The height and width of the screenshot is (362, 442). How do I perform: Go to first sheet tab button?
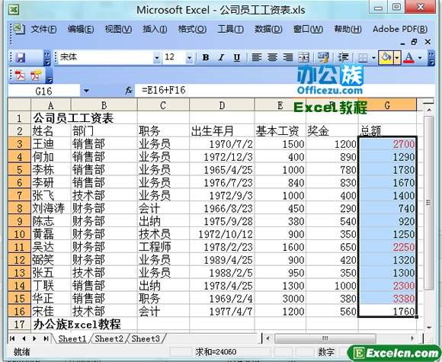[12, 338]
